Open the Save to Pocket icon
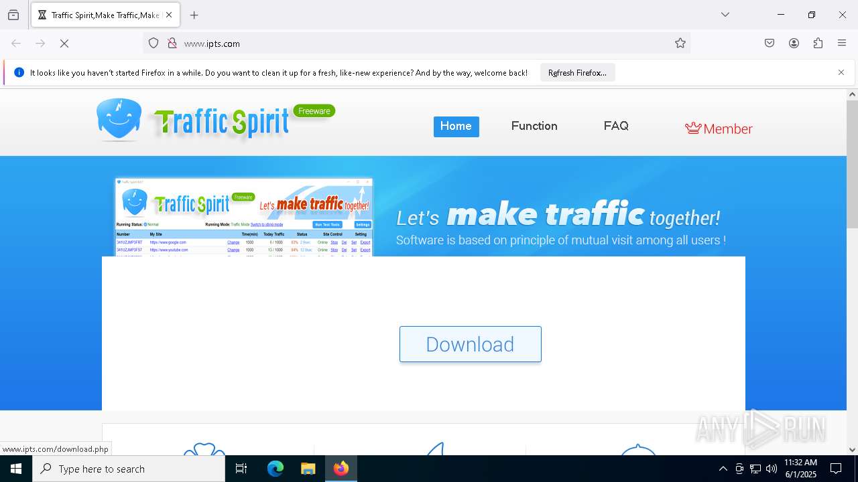This screenshot has height=482, width=858. 770,44
